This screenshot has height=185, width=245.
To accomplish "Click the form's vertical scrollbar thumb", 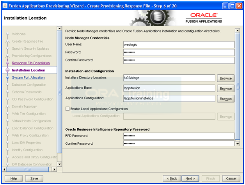I will pos(238,86).
